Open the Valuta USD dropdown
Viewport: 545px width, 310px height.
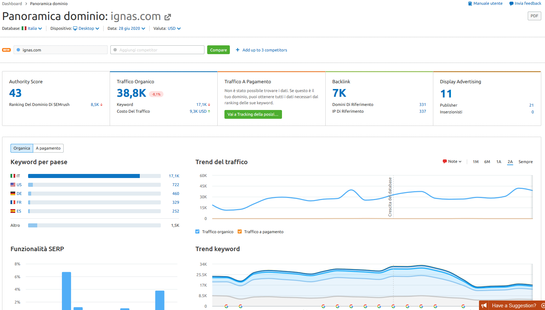[174, 28]
